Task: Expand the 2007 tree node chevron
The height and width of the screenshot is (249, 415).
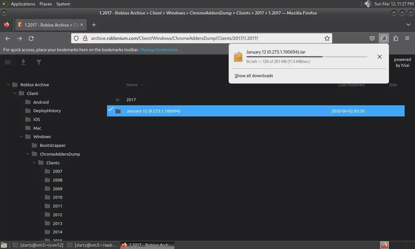Action: coord(41,171)
